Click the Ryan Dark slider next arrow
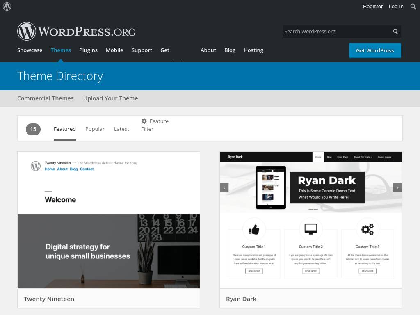This screenshot has width=420, height=315. tap(397, 187)
